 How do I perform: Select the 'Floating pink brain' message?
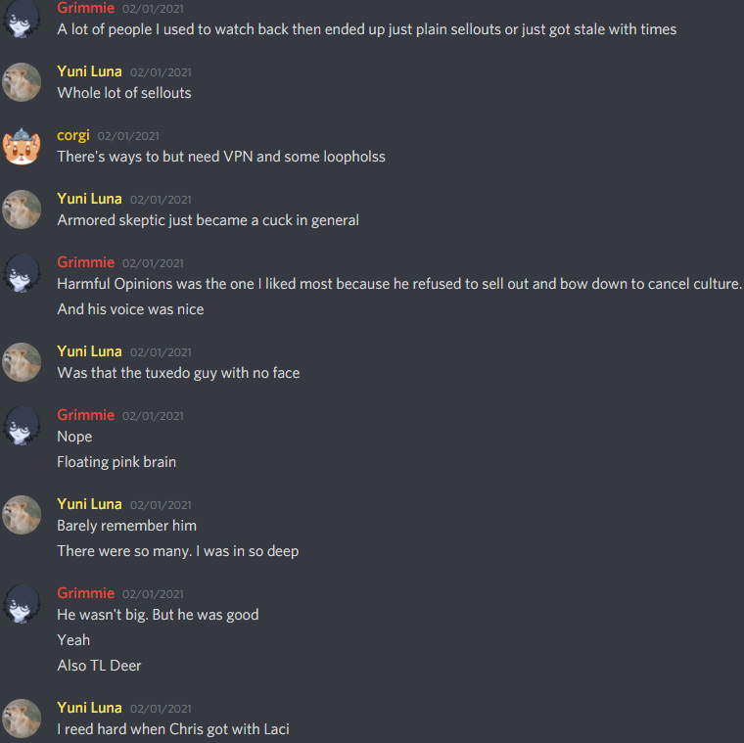[x=116, y=462]
